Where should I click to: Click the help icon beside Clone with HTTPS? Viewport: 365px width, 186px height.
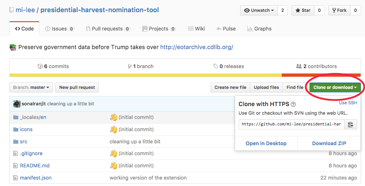click(x=293, y=104)
